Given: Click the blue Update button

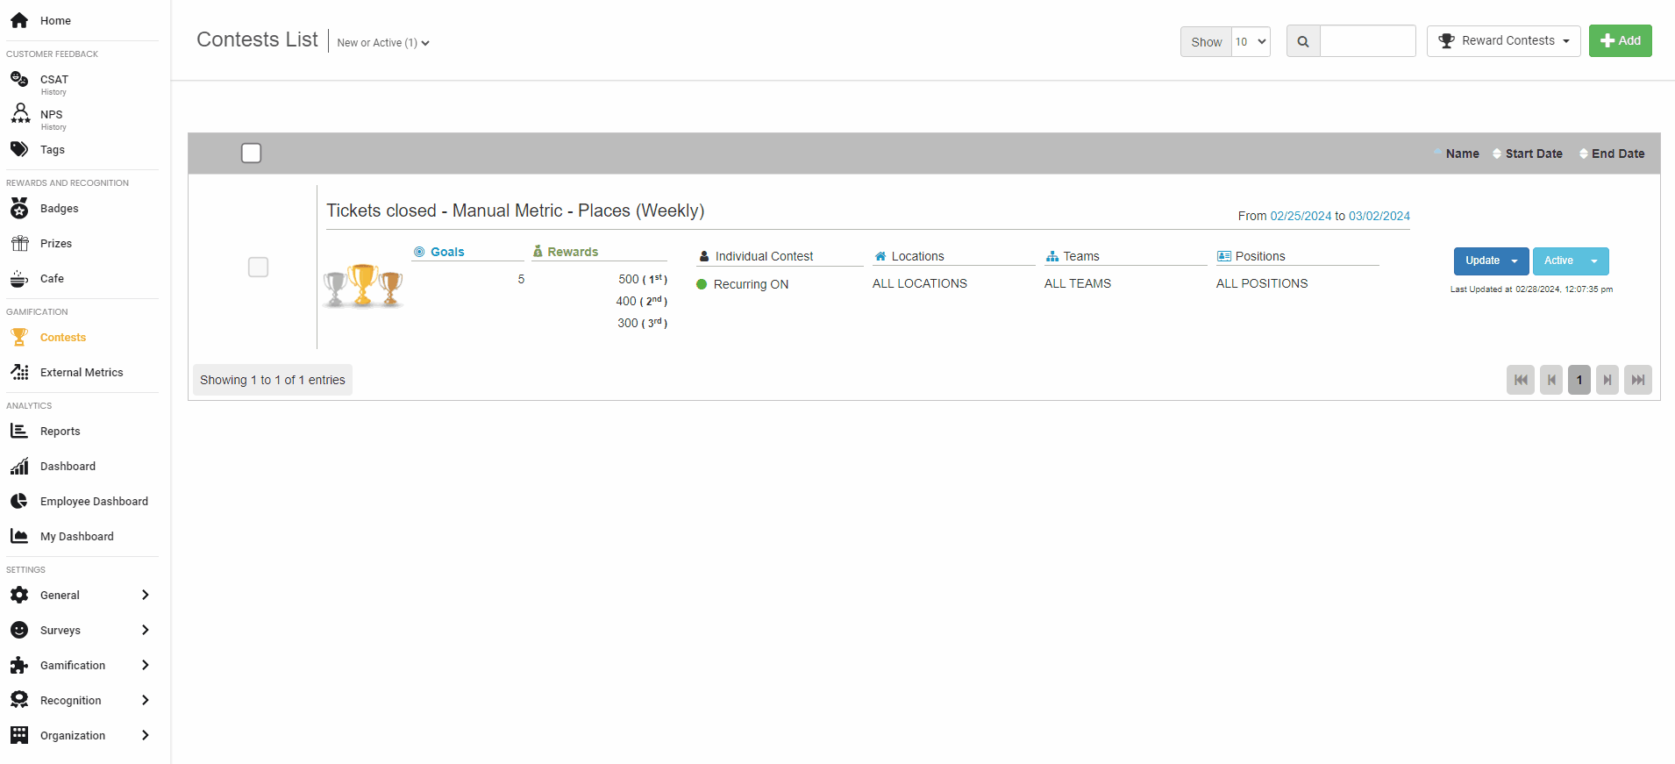Looking at the screenshot, I should [x=1482, y=261].
